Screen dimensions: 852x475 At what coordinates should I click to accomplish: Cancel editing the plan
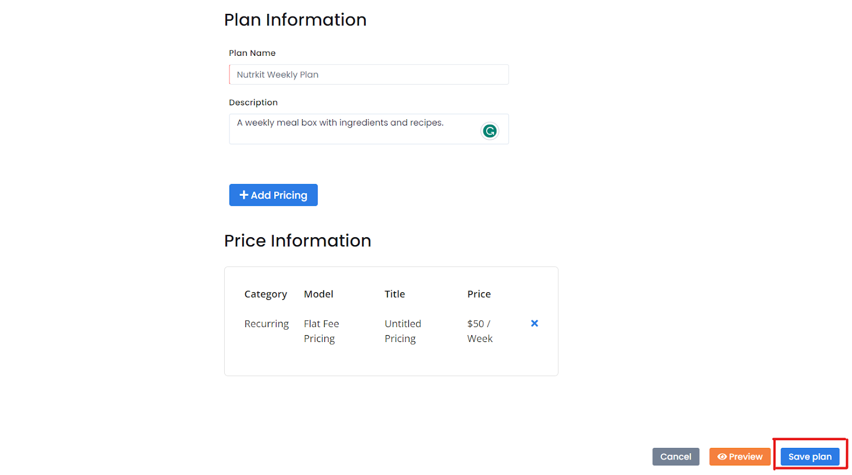tap(675, 456)
